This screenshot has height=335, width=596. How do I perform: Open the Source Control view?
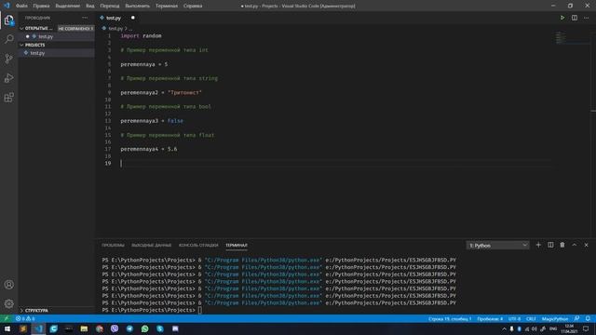tap(9, 59)
